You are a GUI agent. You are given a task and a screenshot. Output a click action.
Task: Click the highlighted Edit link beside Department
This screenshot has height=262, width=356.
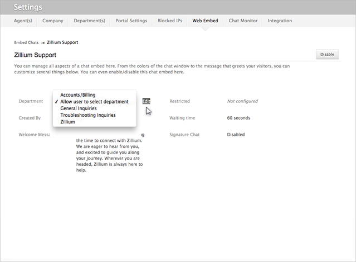[x=146, y=101]
